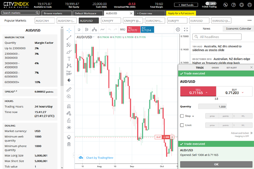Screen dimensions: 254x169
Task: Open the SET ALERT tab
Action: pyautogui.click(x=232, y=68)
